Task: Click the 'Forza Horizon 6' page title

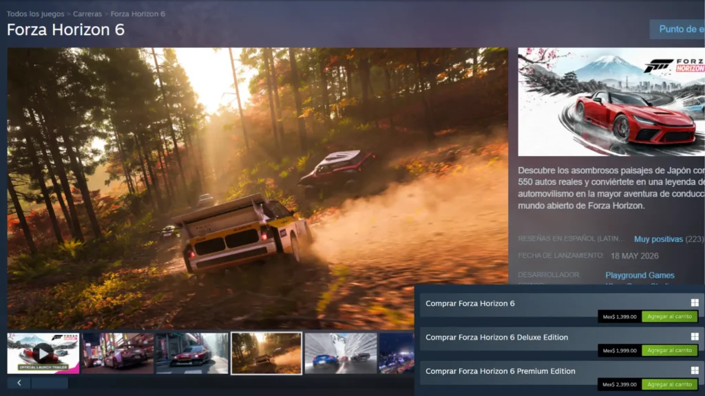Action: click(x=65, y=30)
